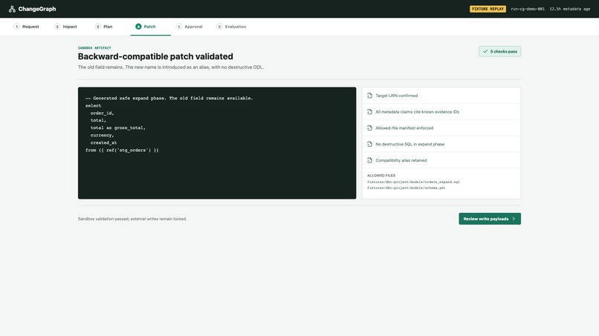Click the 12.5h metadata age label
This screenshot has width=599, height=336.
coord(569,9)
